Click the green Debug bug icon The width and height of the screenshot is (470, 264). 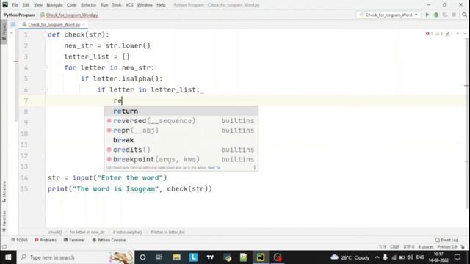click(x=436, y=15)
